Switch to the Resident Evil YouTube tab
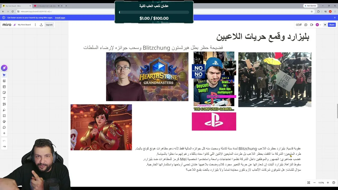The width and height of the screenshot is (338, 190). coord(48,6)
